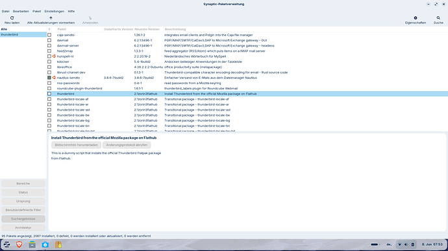Switch to the Status filter view
This screenshot has height=251, width=448.
click(x=23, y=192)
